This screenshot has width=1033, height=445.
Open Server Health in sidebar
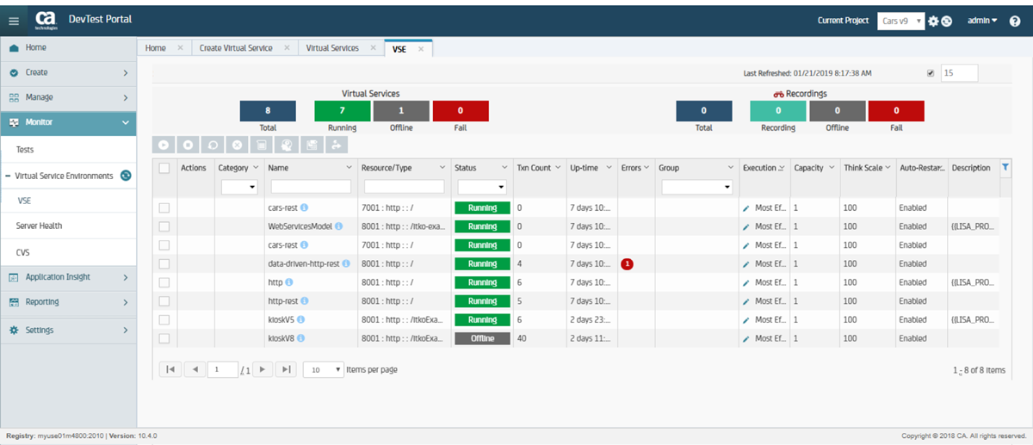point(68,226)
